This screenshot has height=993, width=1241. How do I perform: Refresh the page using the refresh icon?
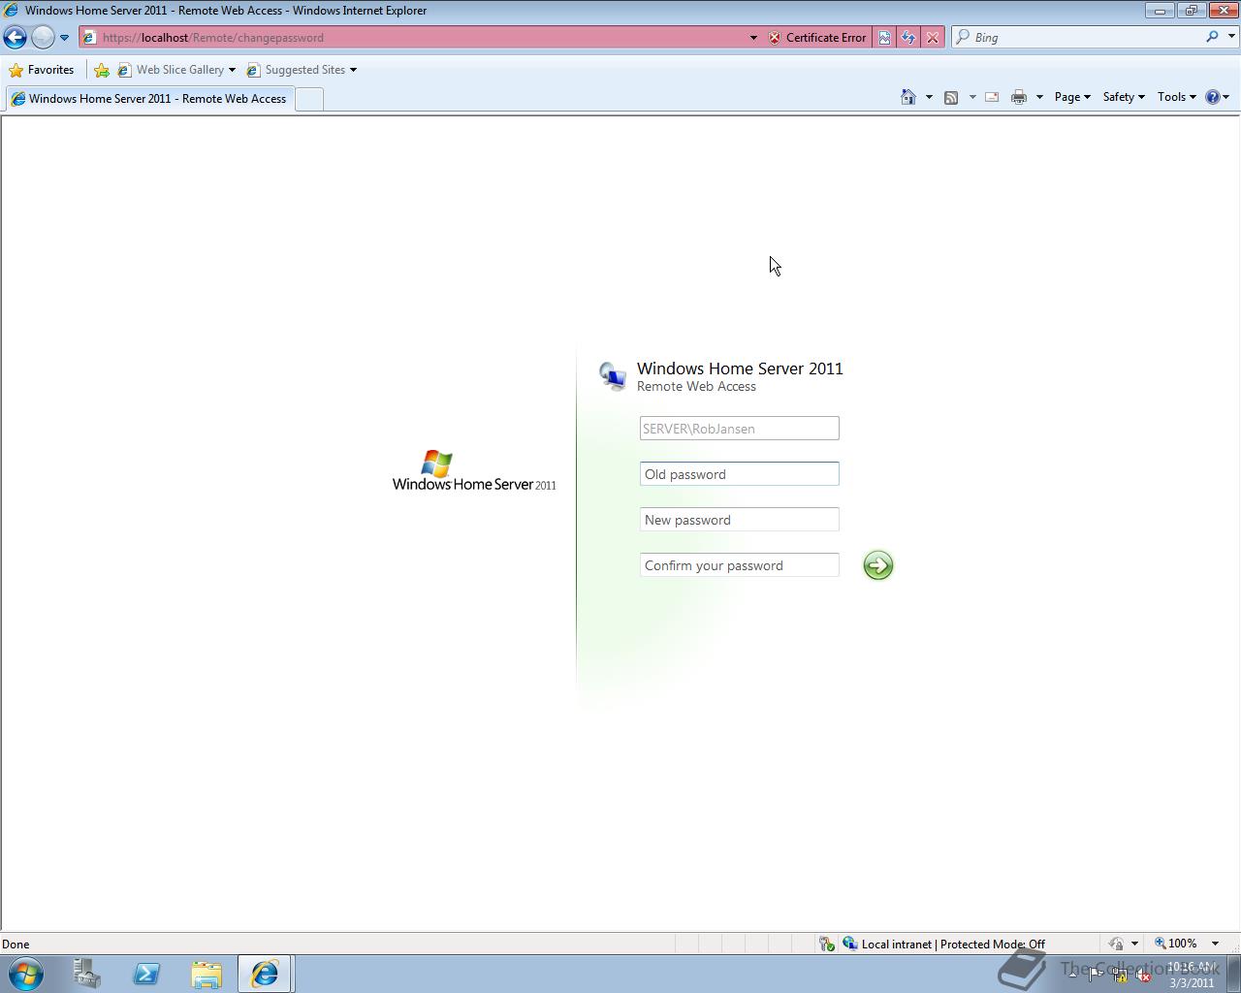908,38
